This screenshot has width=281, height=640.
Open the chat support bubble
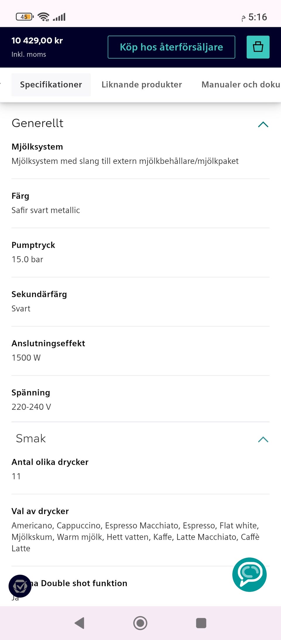click(249, 574)
